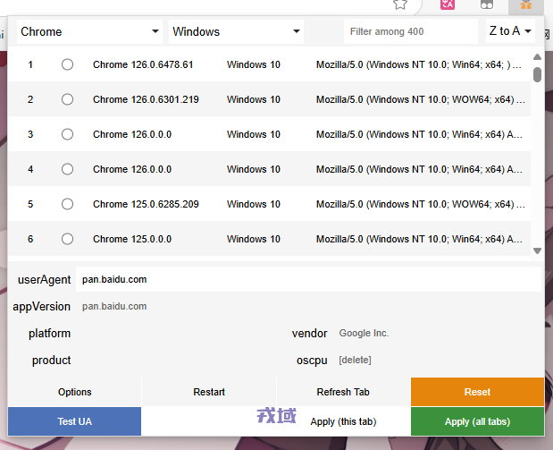Click the bookmark star icon

click(x=400, y=4)
